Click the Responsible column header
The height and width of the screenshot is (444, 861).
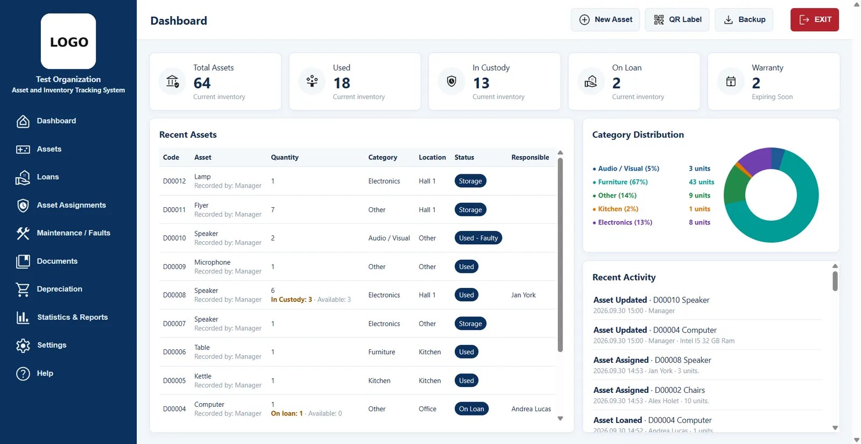[x=530, y=158]
